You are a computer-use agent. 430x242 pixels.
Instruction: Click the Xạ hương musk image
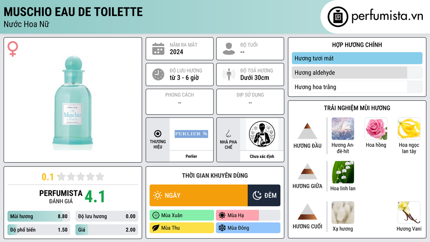(343, 213)
